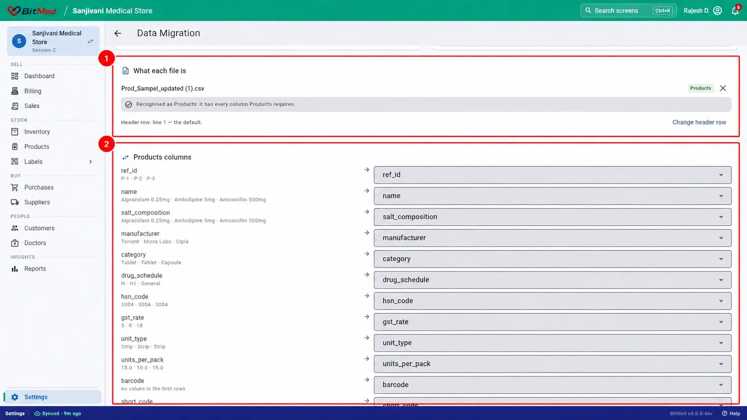Switch store using the swap arrows icon
The width and height of the screenshot is (747, 420).
[91, 41]
